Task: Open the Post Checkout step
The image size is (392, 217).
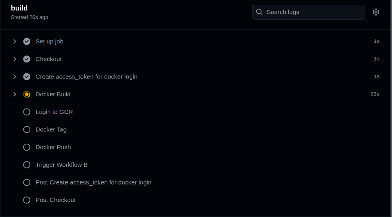Action: tap(56, 200)
